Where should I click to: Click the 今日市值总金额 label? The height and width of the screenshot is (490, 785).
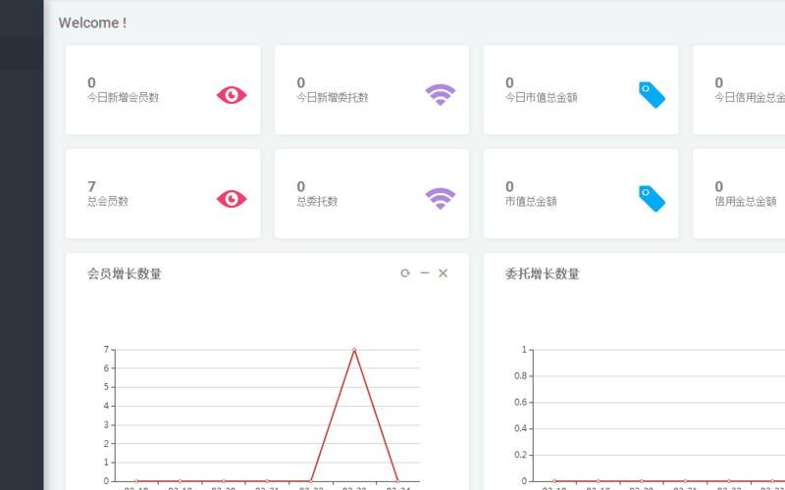point(542,97)
